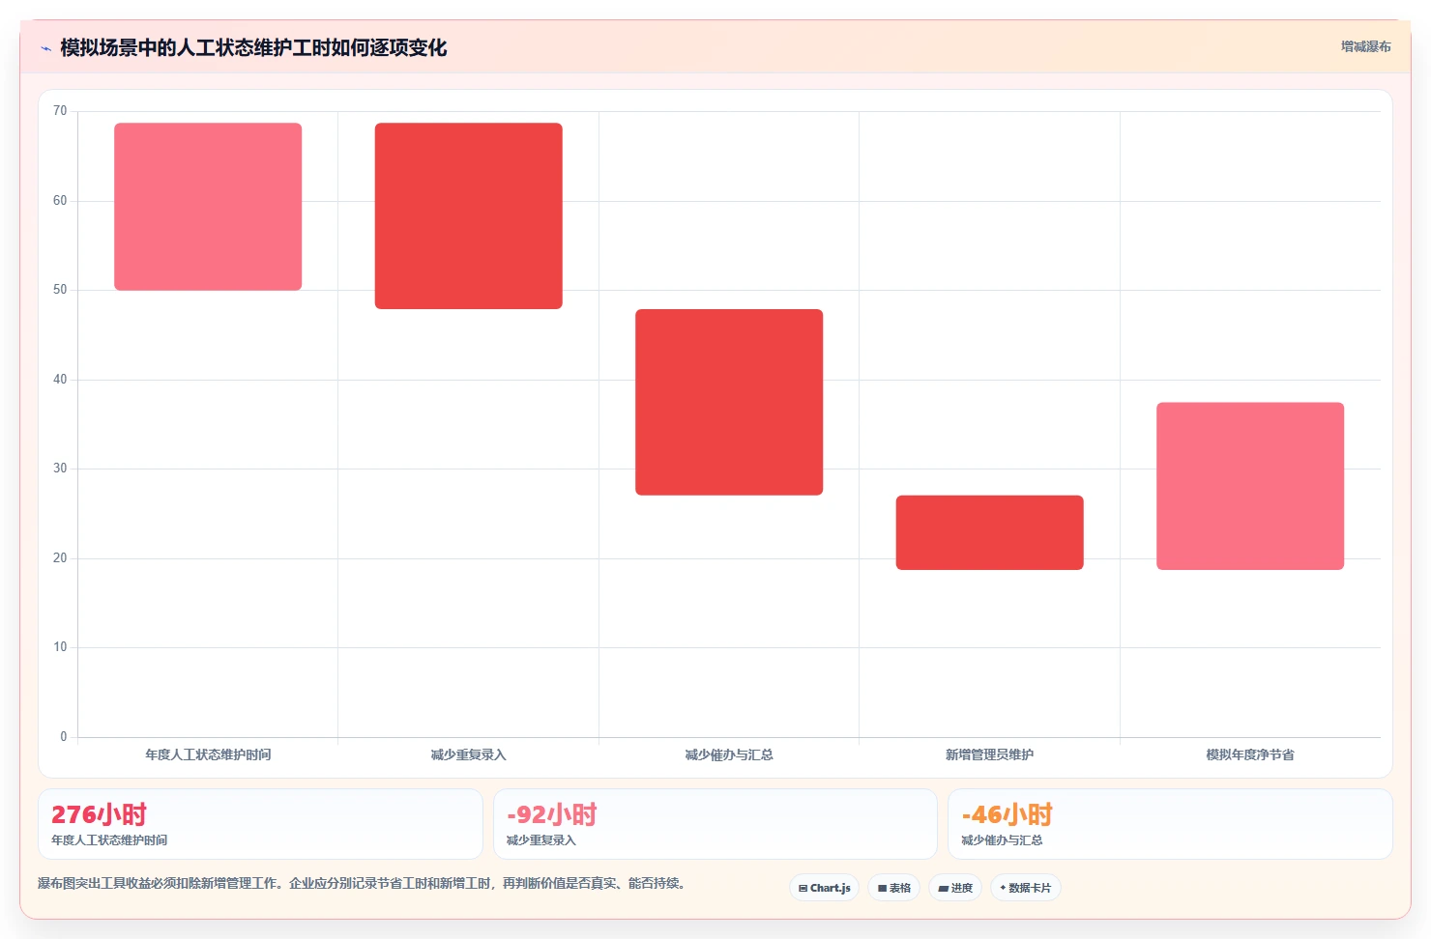Click the 减少重复录入 red bar
Screen dimensions: 1431x939
(x=469, y=216)
